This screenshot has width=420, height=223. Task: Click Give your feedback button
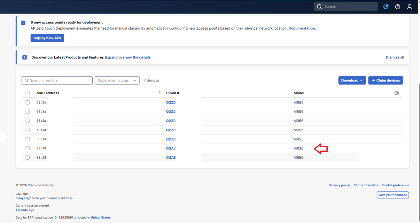393,195
